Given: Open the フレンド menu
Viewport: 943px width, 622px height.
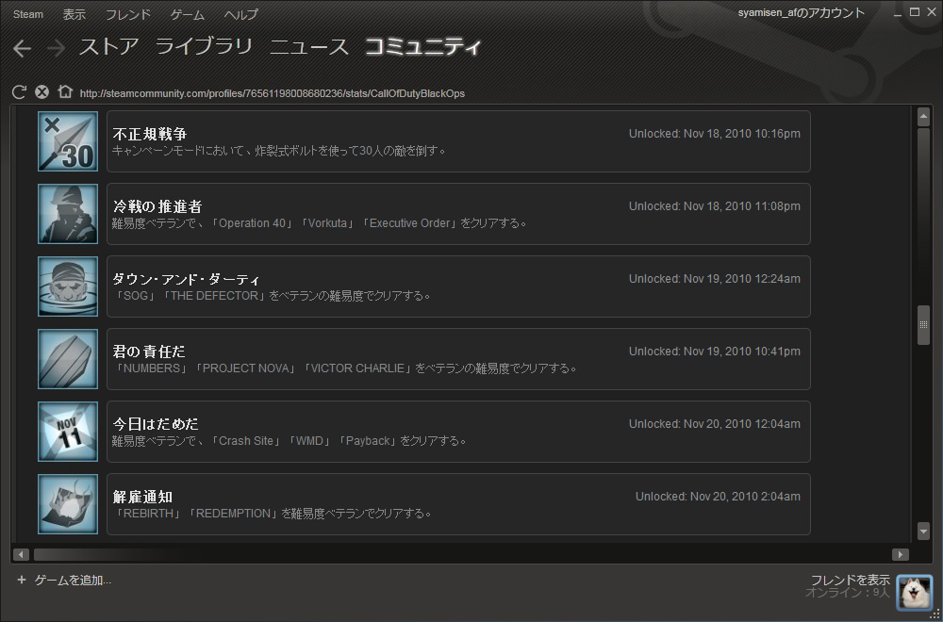Looking at the screenshot, I should pos(128,14).
